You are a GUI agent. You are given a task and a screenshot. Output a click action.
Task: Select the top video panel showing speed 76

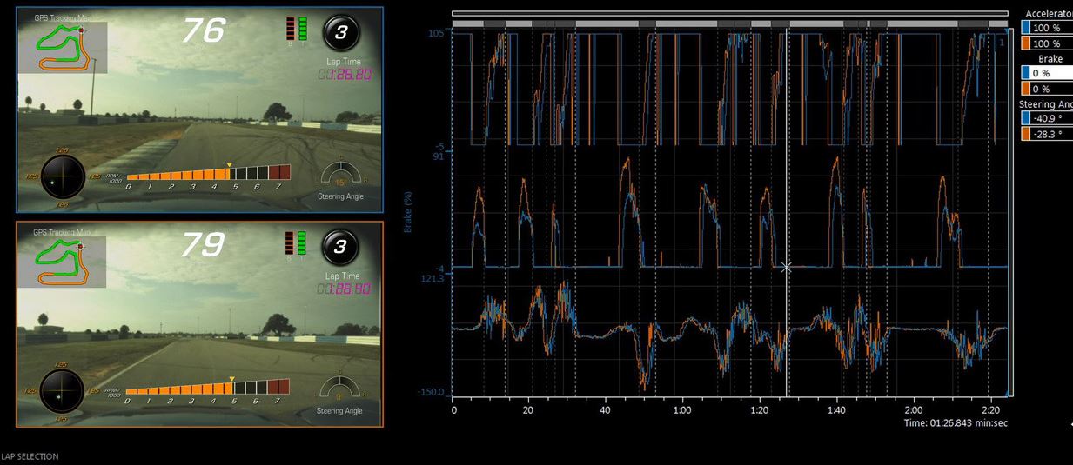[x=199, y=110]
